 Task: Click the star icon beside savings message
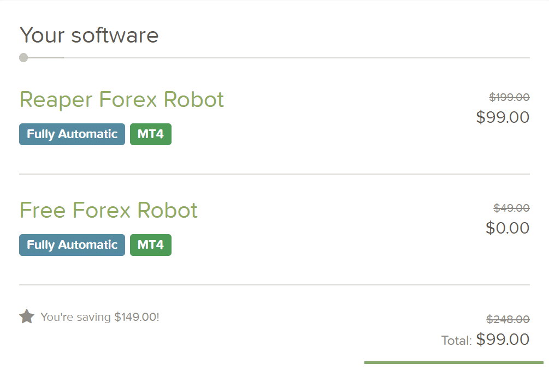[27, 317]
